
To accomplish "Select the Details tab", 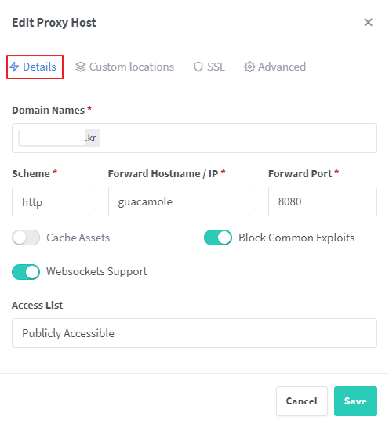I will coord(33,67).
